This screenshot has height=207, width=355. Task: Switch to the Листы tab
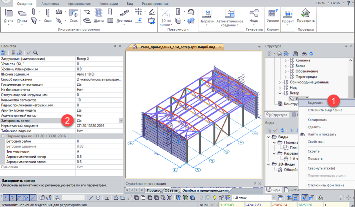[x=292, y=190]
